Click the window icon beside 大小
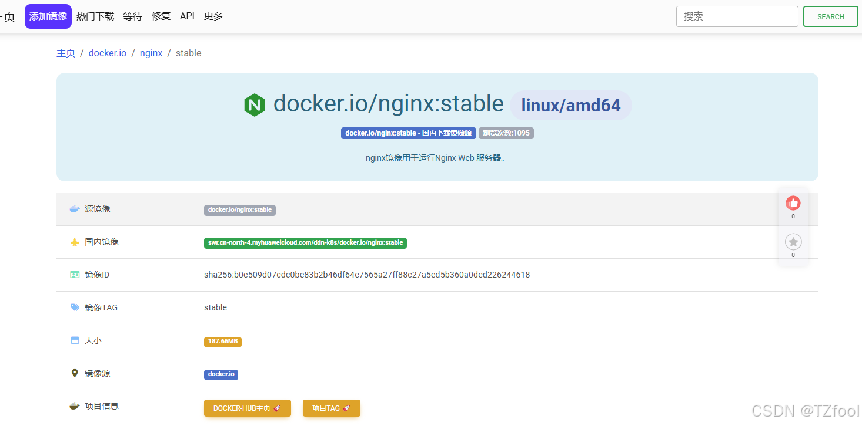The image size is (862, 426). click(x=75, y=340)
